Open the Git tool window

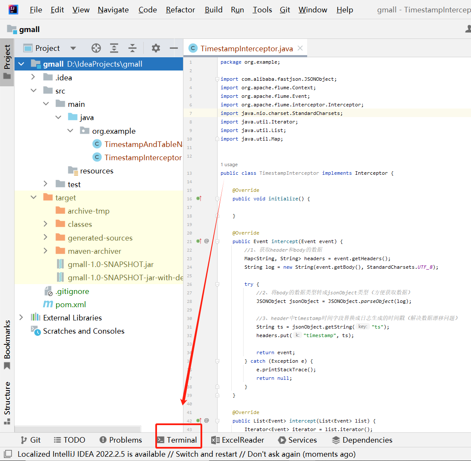30,440
